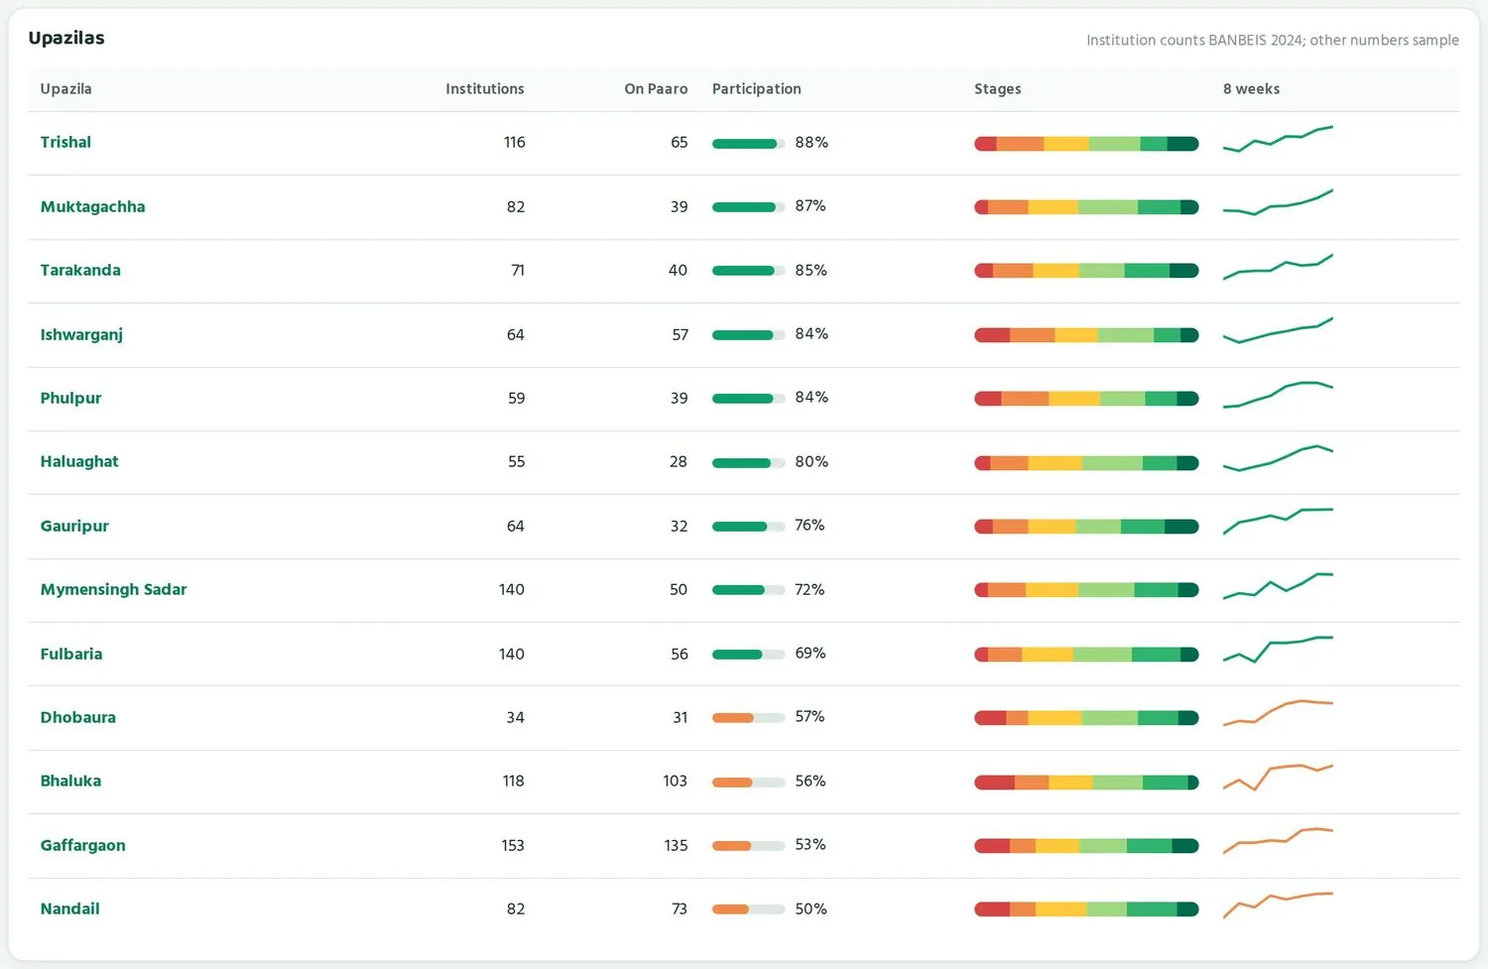Click the institutions count 116 for Trishal
The height and width of the screenshot is (969, 1488).
click(515, 143)
